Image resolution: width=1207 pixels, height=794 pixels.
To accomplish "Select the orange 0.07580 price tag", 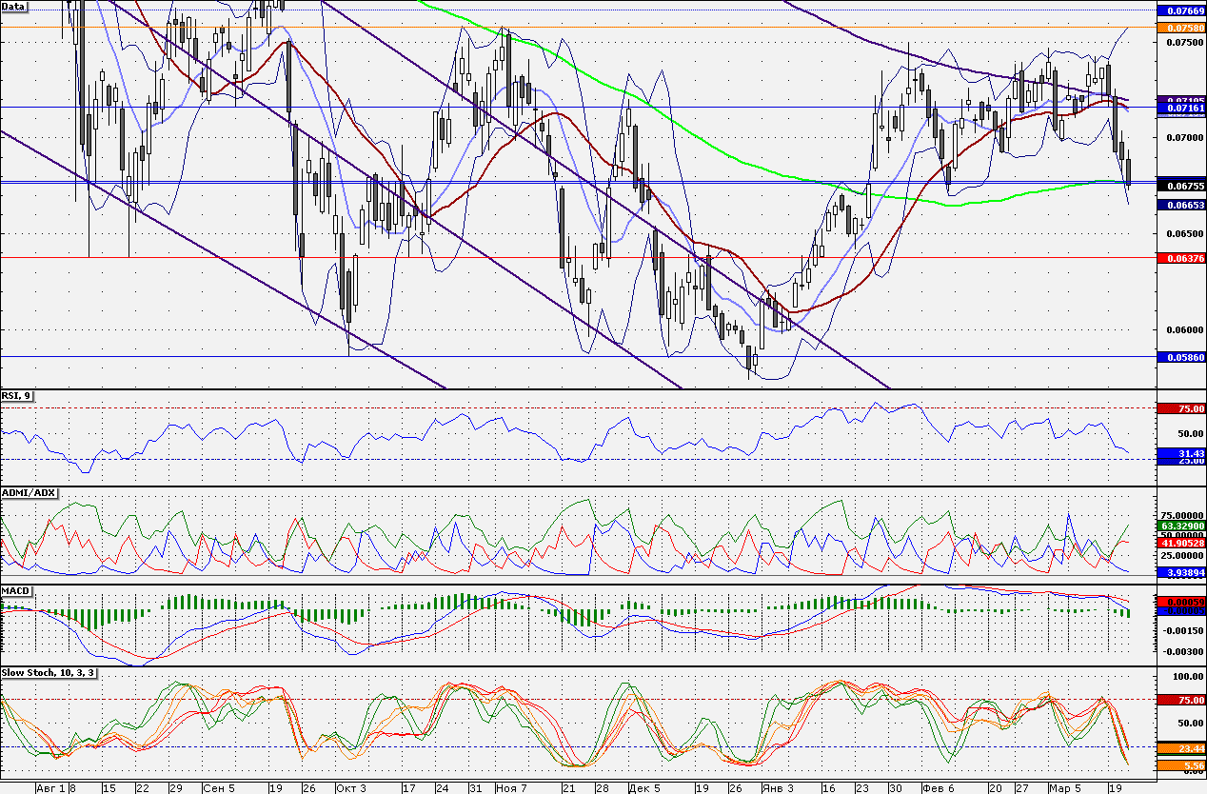I will (1180, 28).
